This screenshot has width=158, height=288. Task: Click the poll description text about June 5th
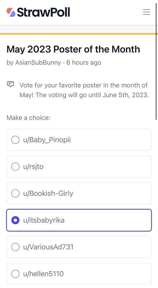pyautogui.click(x=84, y=90)
